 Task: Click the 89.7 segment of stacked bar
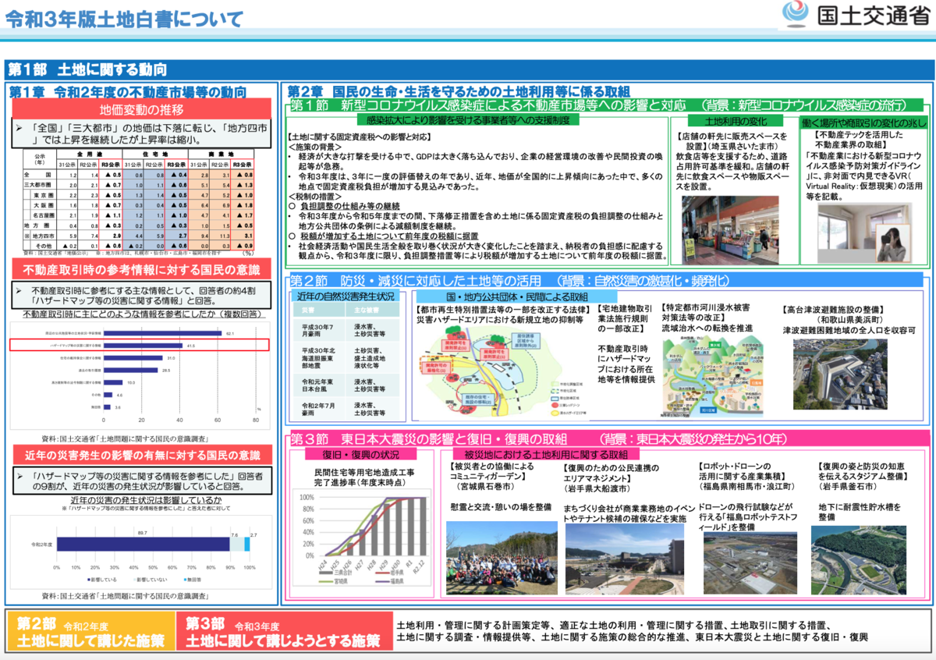[142, 544]
